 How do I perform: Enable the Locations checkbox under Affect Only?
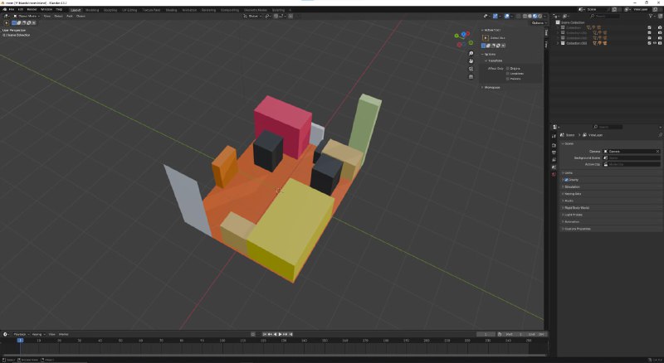coord(507,74)
